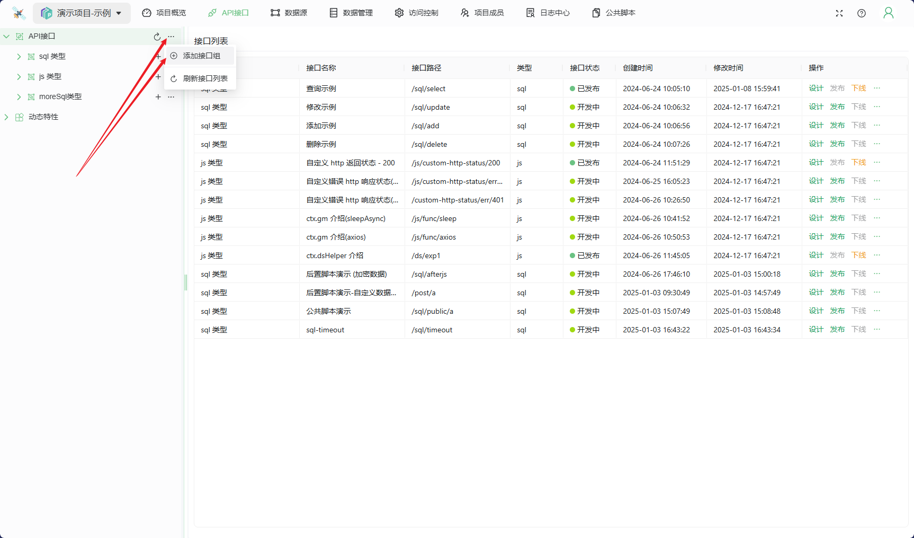Viewport: 914px width, 538px height.
Task: Click 设计 link for the 修改示例 row
Action: point(816,107)
